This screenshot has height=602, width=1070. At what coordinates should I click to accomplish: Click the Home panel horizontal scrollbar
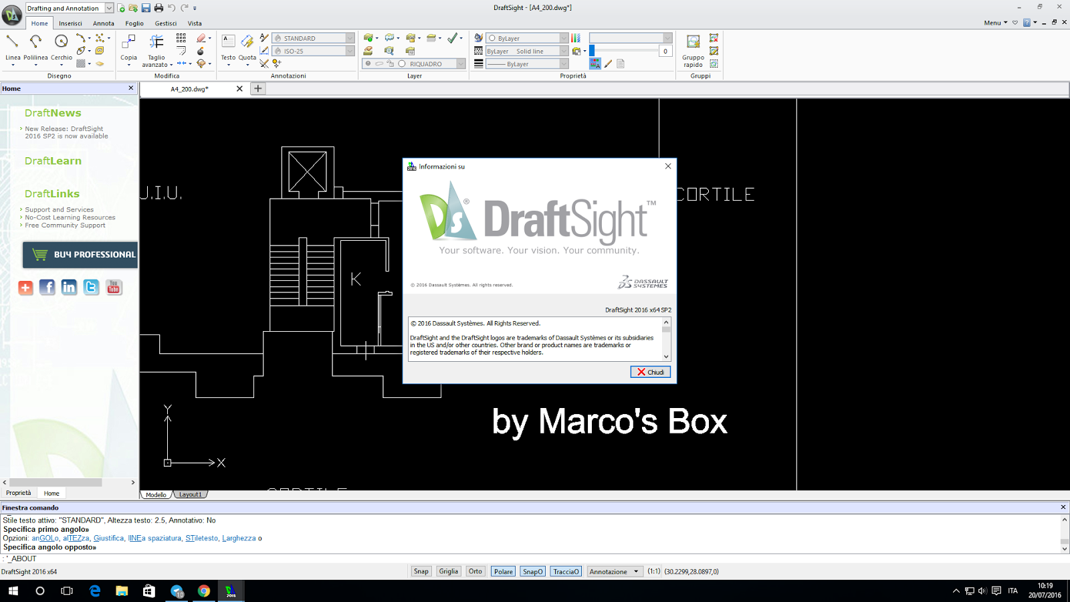[56, 482]
